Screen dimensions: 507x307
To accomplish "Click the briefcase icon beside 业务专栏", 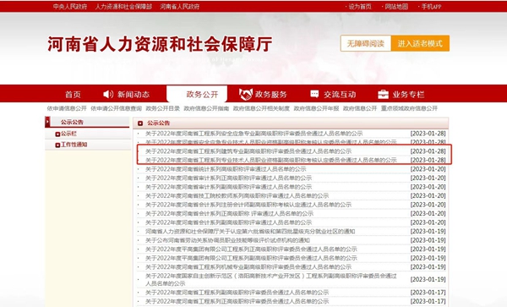I will (x=383, y=94).
